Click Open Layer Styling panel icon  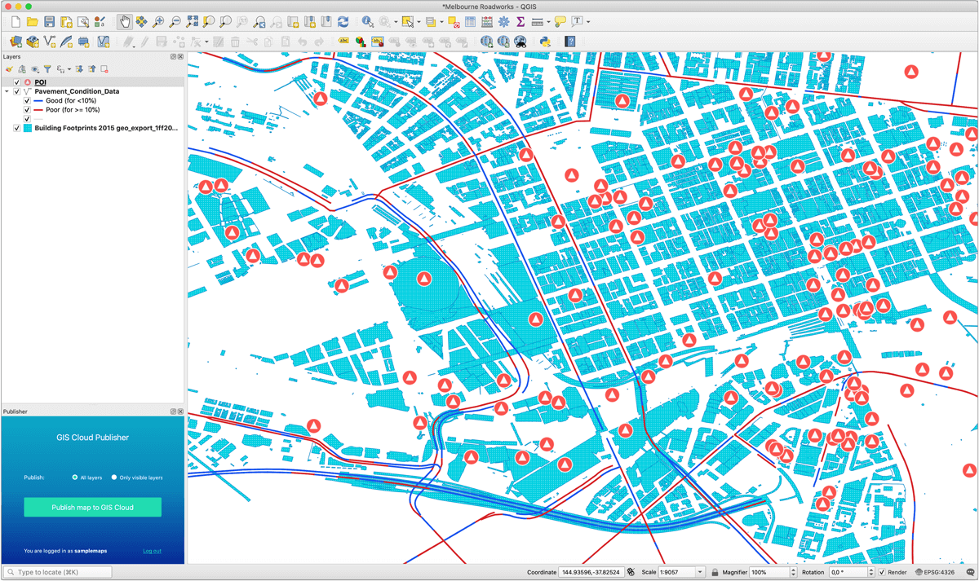click(10, 69)
